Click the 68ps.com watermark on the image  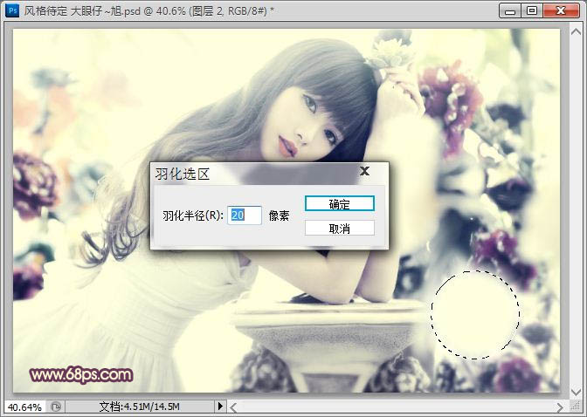[x=81, y=376]
